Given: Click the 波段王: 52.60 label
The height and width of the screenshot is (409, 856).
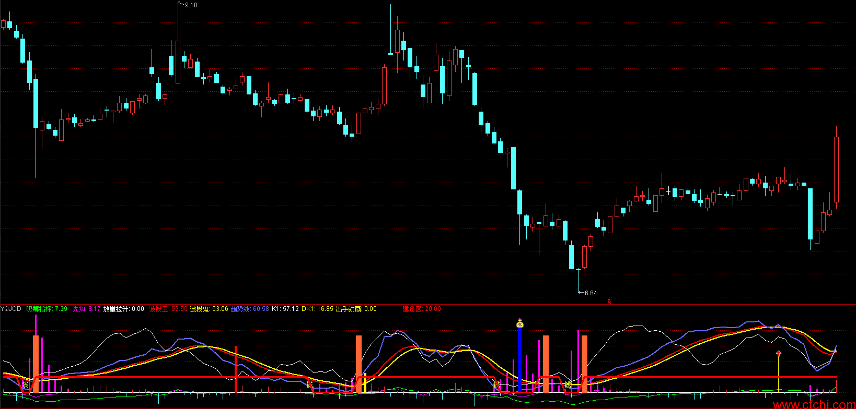Looking at the screenshot, I should click(x=168, y=309).
